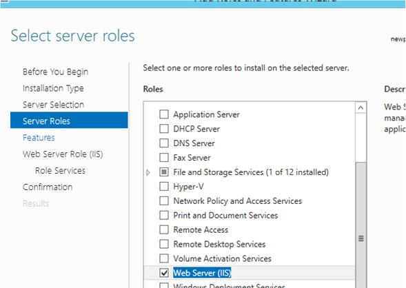Expand File and Storage Services tree
This screenshot has width=406, height=288.
coord(148,172)
